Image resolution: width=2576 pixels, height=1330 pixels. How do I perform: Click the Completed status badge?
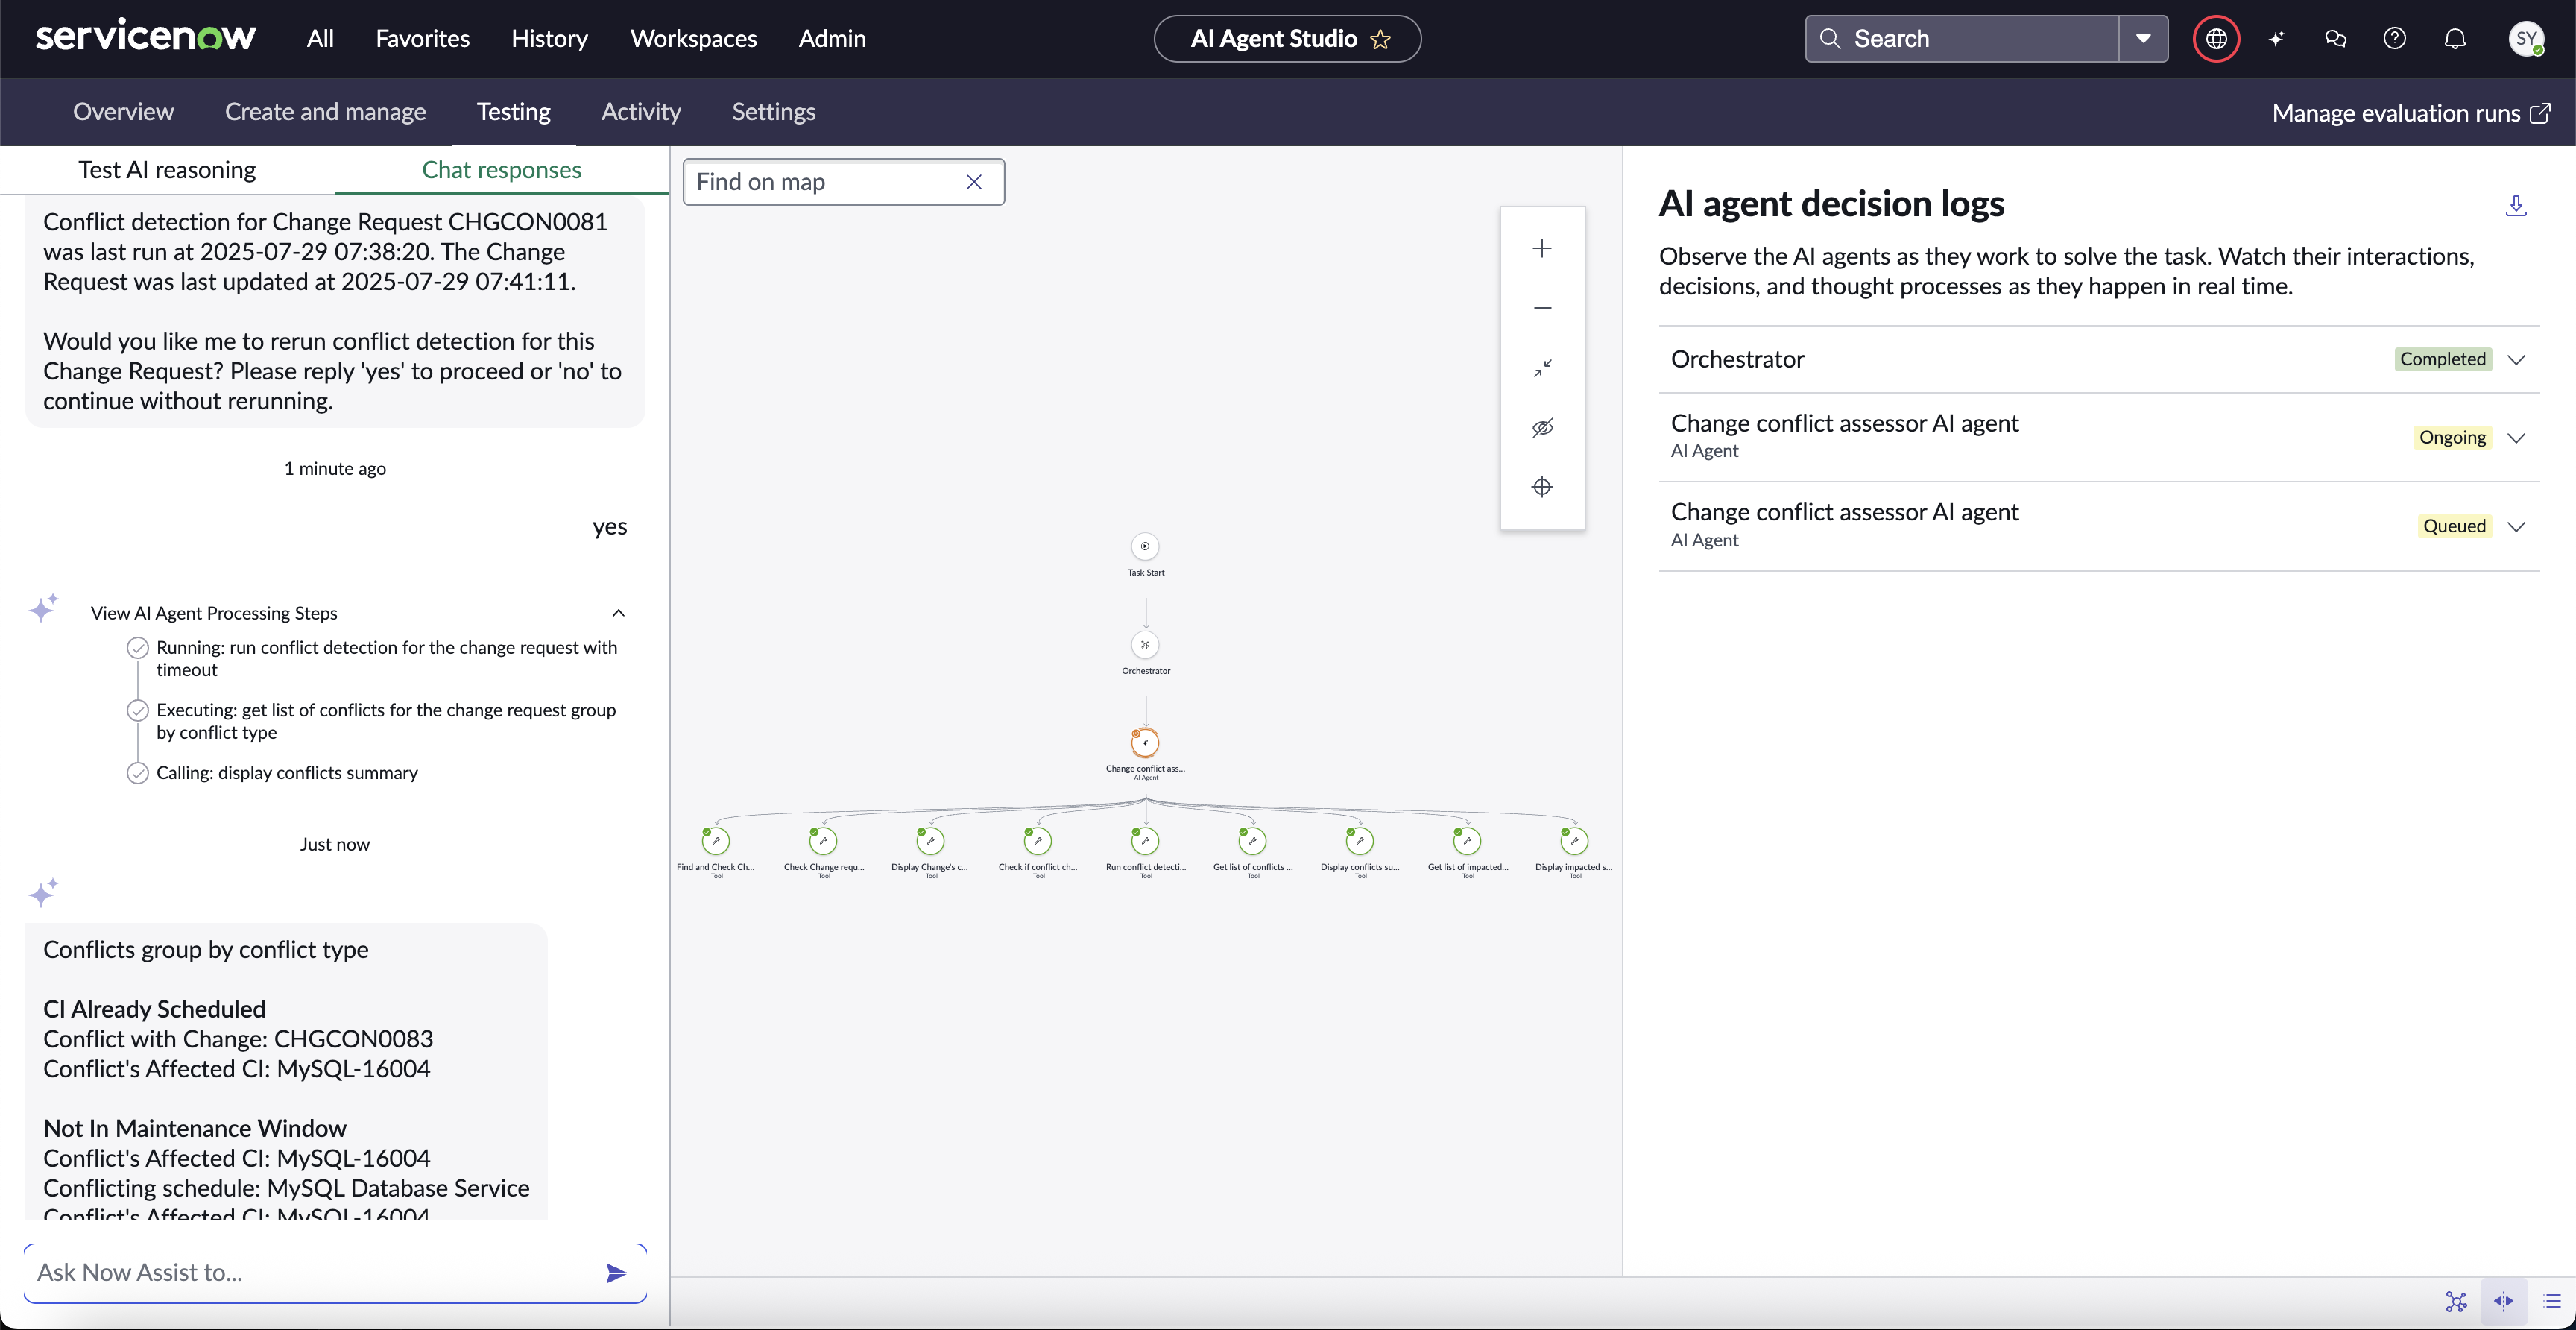(2442, 359)
